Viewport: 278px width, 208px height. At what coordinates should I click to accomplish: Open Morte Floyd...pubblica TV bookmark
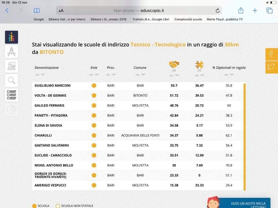coord(225,19)
